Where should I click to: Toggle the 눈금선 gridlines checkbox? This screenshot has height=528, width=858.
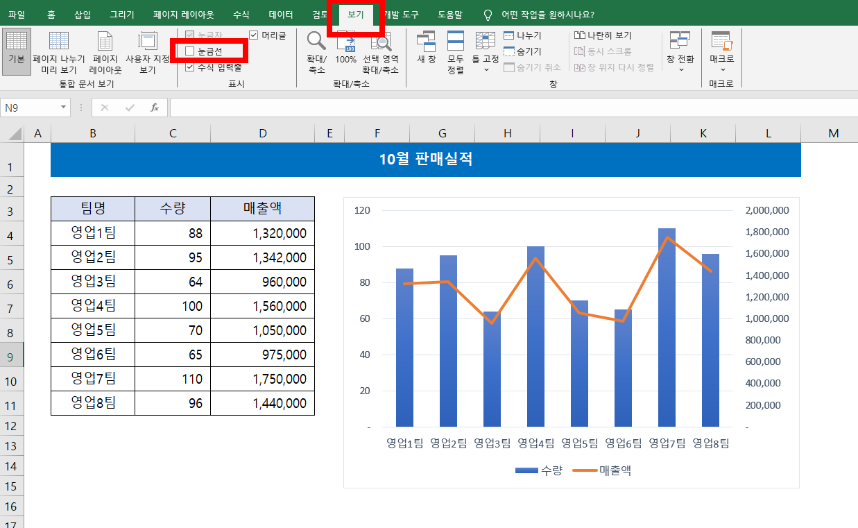point(190,51)
